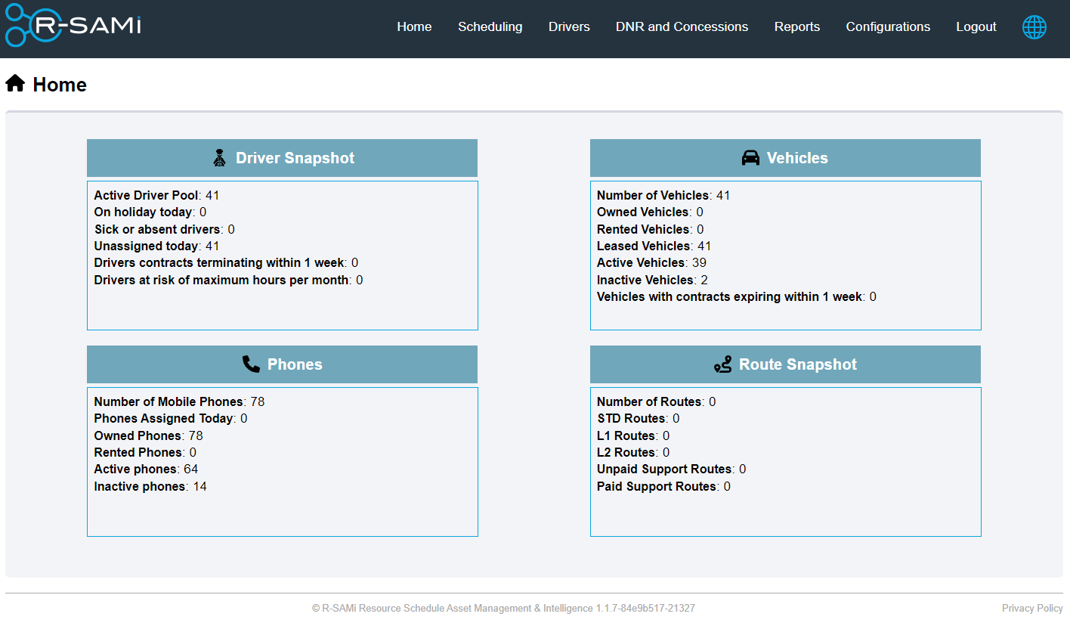Viewport: 1070px width, 626px height.
Task: Select Home in the navigation bar
Action: pos(414,26)
